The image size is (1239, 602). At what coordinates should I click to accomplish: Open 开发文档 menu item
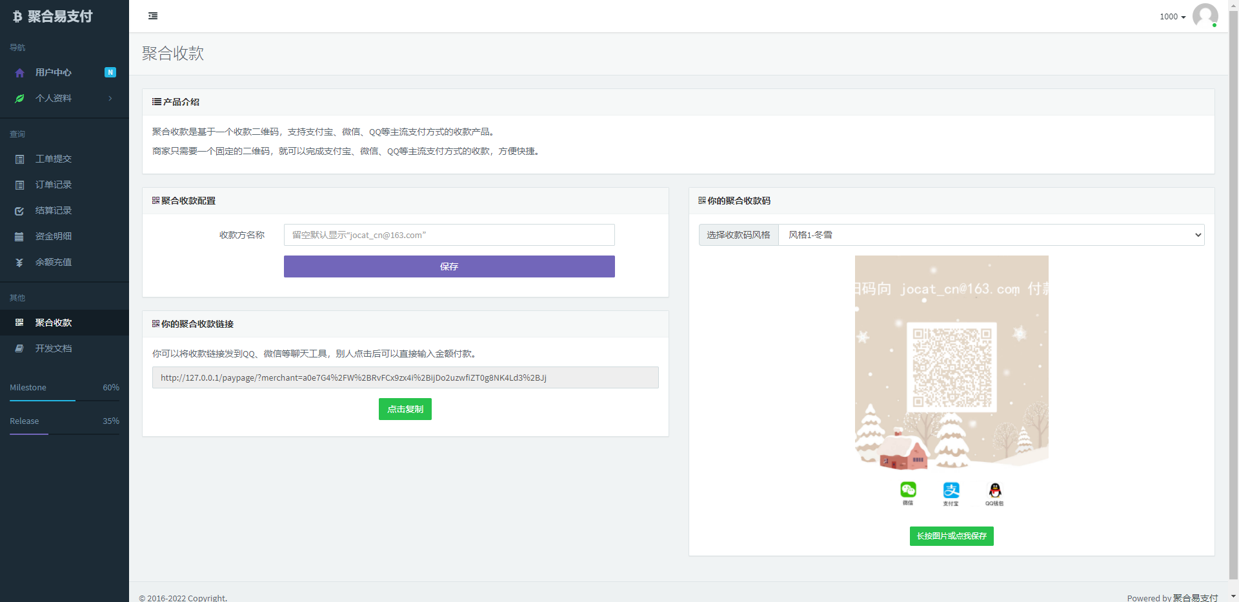(54, 348)
